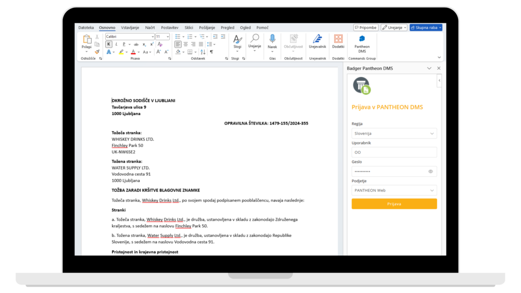521x293 pixels.
Task: Click the Skupna raba share button
Action: 426,28
